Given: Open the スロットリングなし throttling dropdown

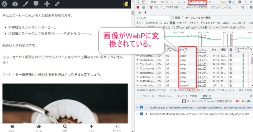Looking at the screenshot, I should (x=224, y=7).
